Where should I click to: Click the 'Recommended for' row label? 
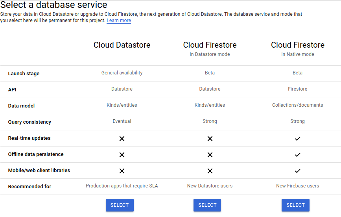click(29, 187)
